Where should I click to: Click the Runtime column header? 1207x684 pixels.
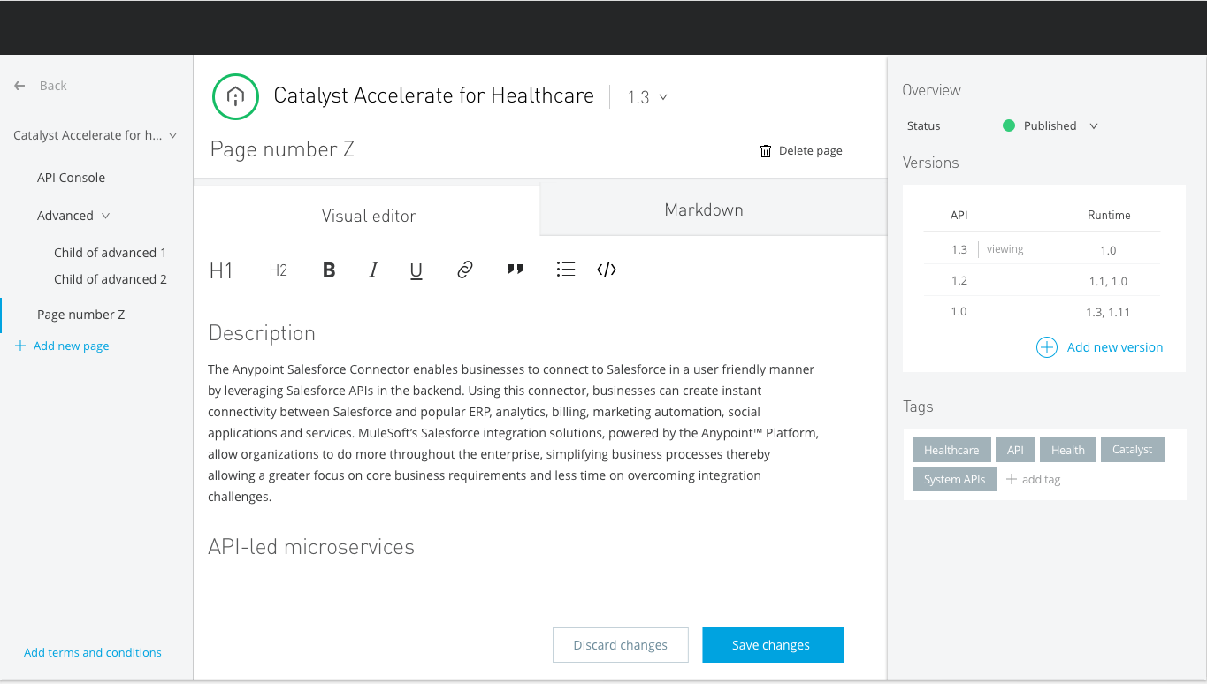1109,215
